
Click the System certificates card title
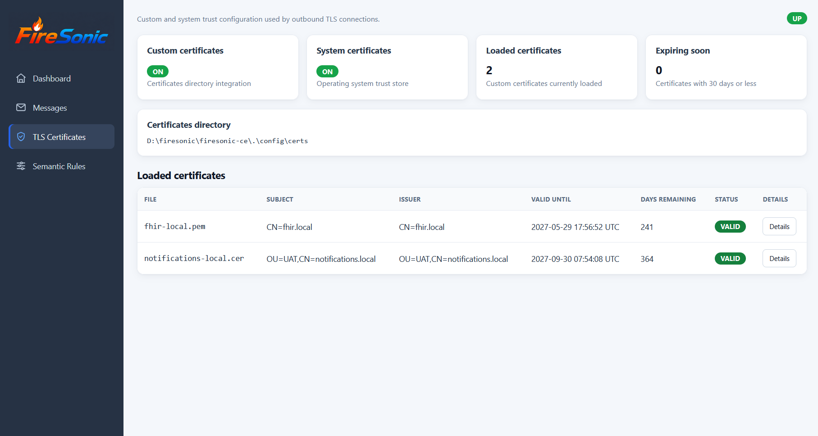pyautogui.click(x=354, y=50)
